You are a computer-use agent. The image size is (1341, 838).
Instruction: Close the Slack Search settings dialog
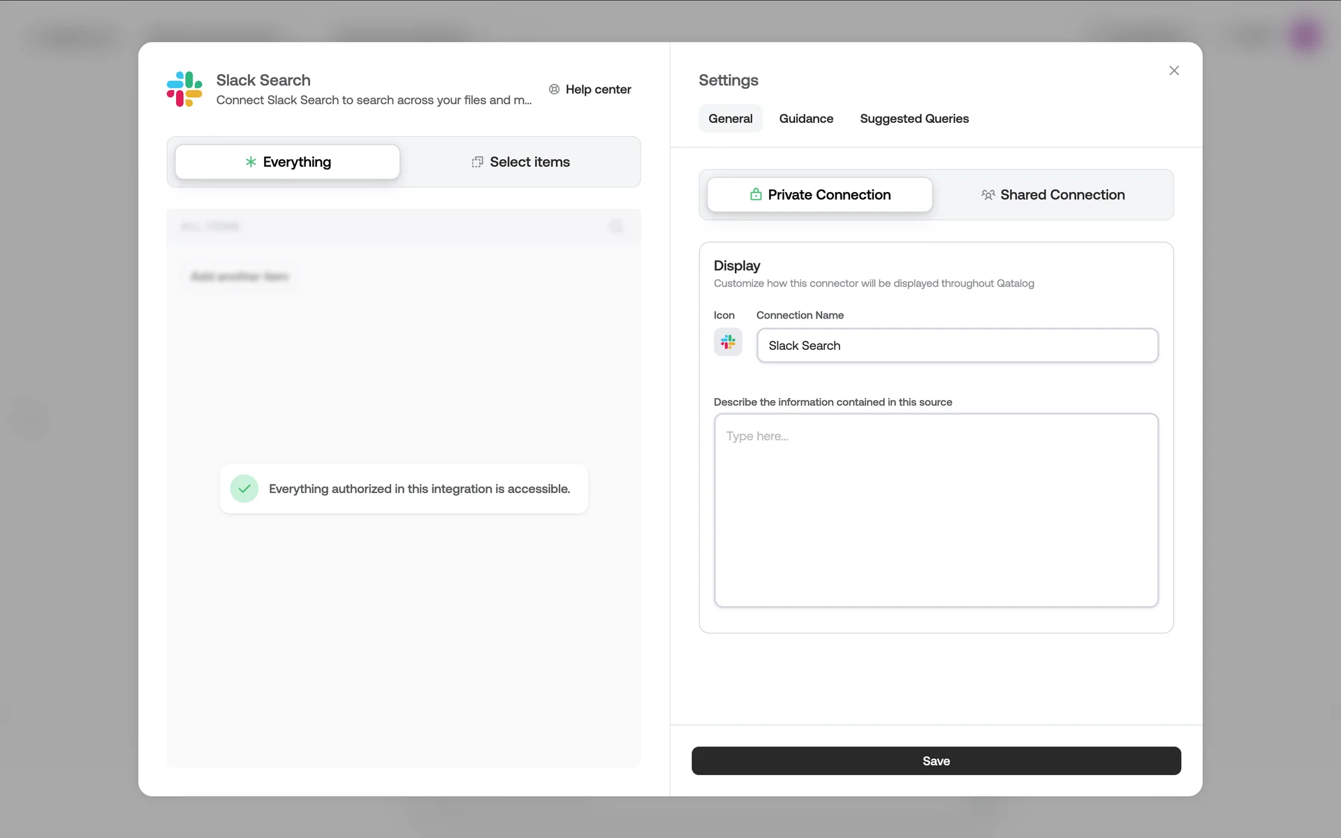click(x=1174, y=71)
